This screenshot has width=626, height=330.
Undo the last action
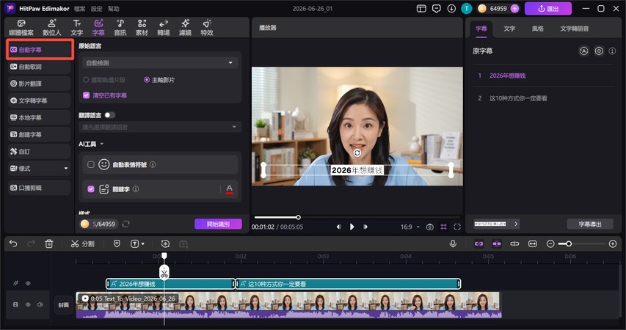13,243
